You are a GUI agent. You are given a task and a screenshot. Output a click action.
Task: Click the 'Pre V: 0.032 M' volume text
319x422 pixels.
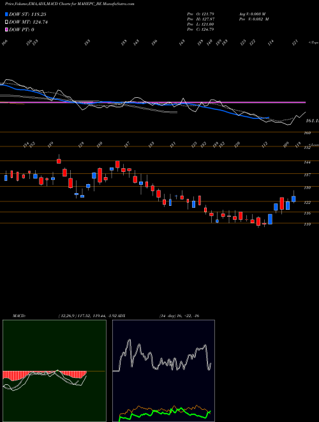(254, 19)
